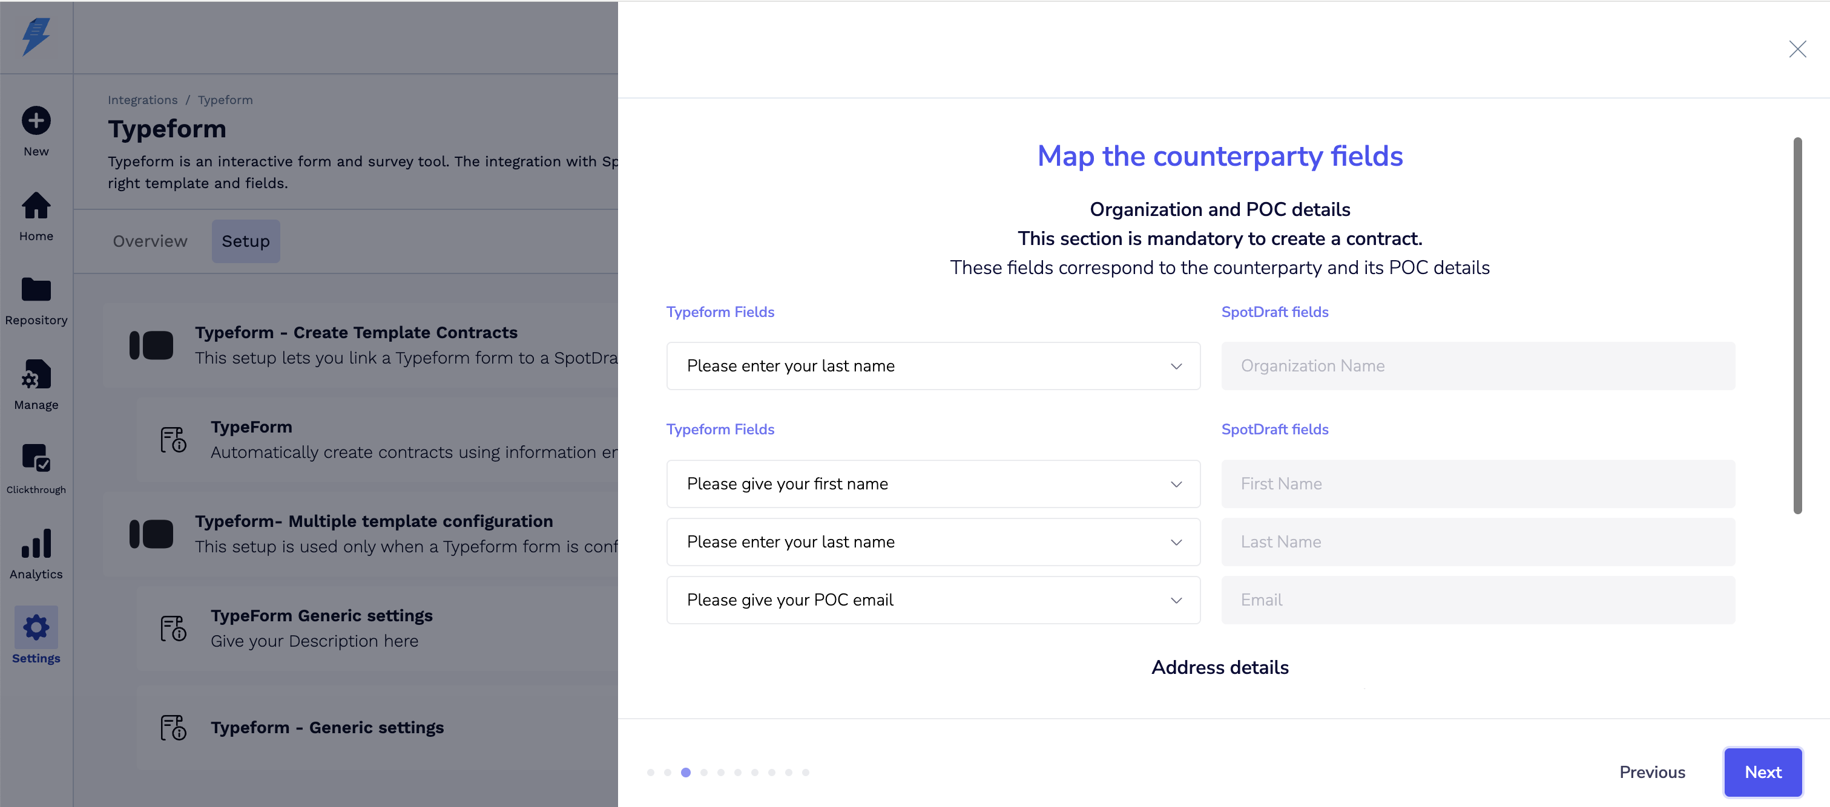Click the Previous button
The image size is (1830, 807).
[x=1651, y=773]
